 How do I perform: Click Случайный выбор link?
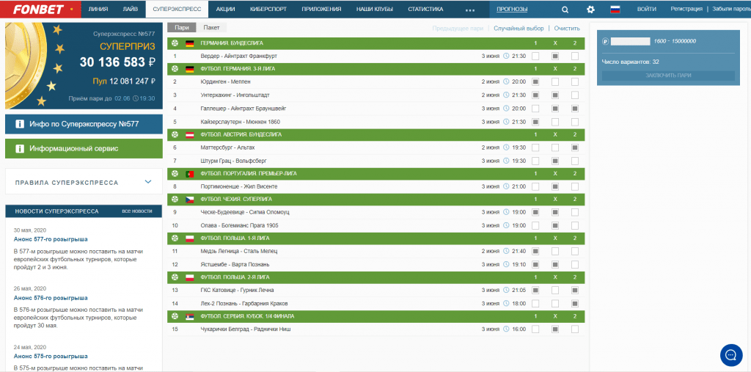click(x=519, y=29)
